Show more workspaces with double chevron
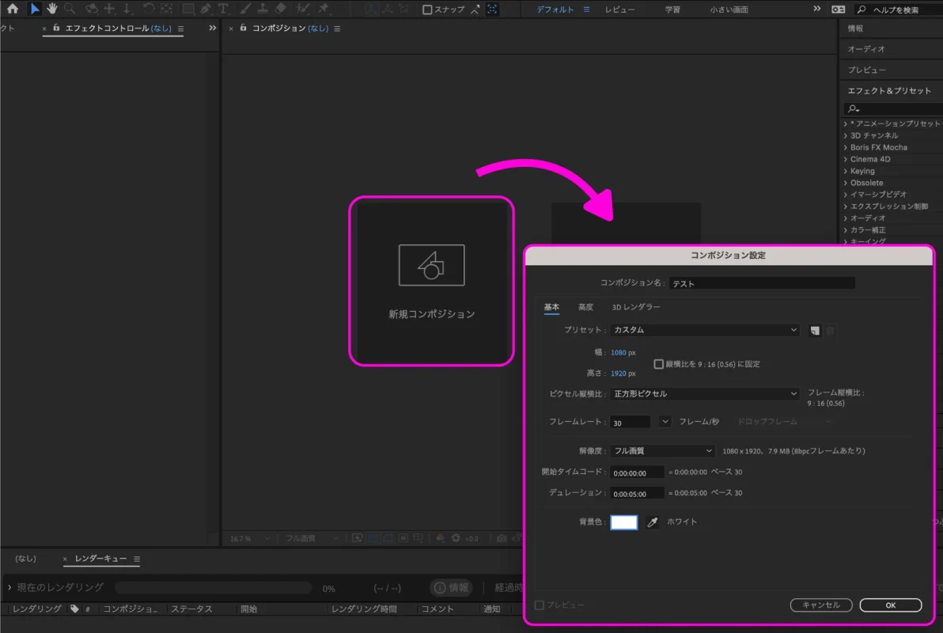Viewport: 943px width, 633px height. 816,9
